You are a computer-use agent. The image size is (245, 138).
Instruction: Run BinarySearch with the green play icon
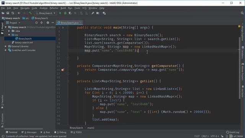(60, 13)
